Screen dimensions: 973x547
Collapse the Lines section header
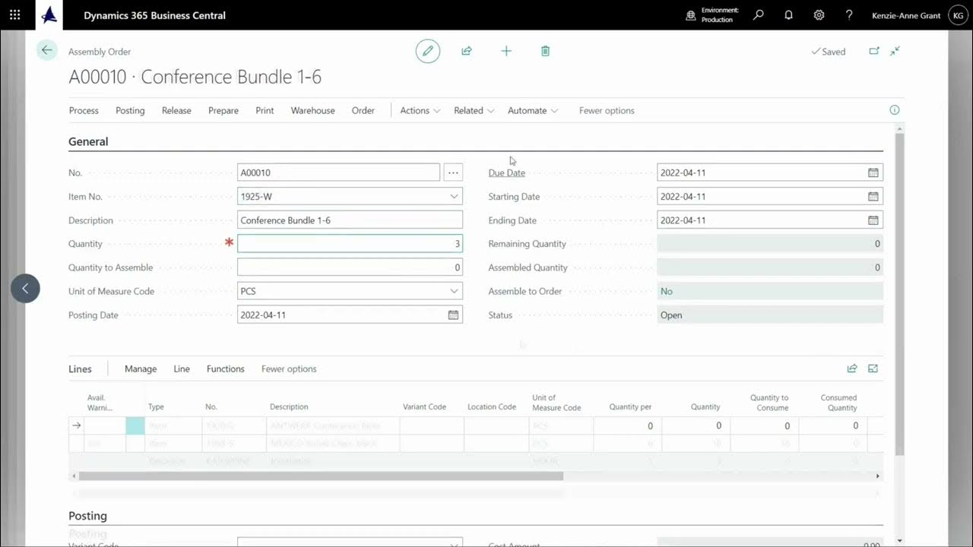click(80, 368)
